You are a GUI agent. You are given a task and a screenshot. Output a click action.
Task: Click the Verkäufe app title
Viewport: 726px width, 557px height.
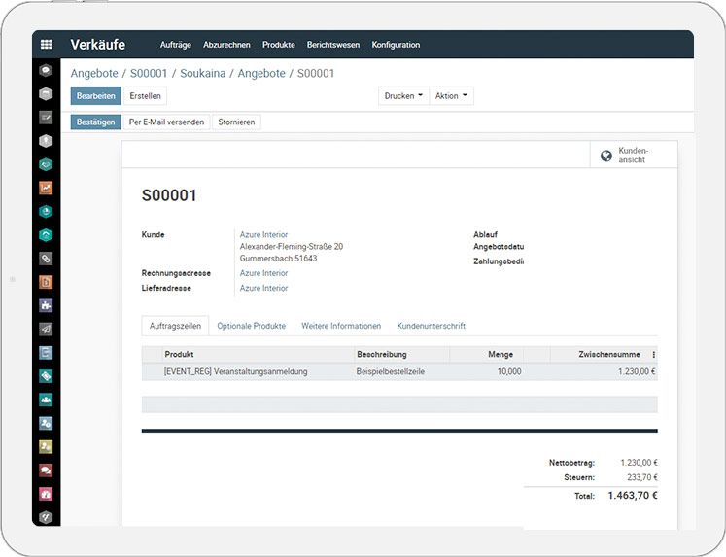point(98,45)
